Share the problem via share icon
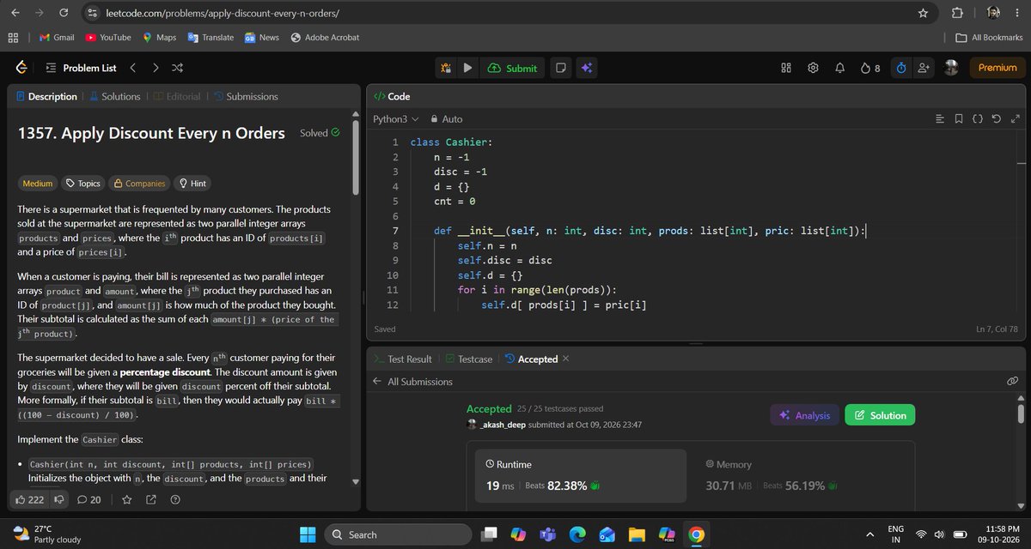The image size is (1031, 549). click(151, 499)
